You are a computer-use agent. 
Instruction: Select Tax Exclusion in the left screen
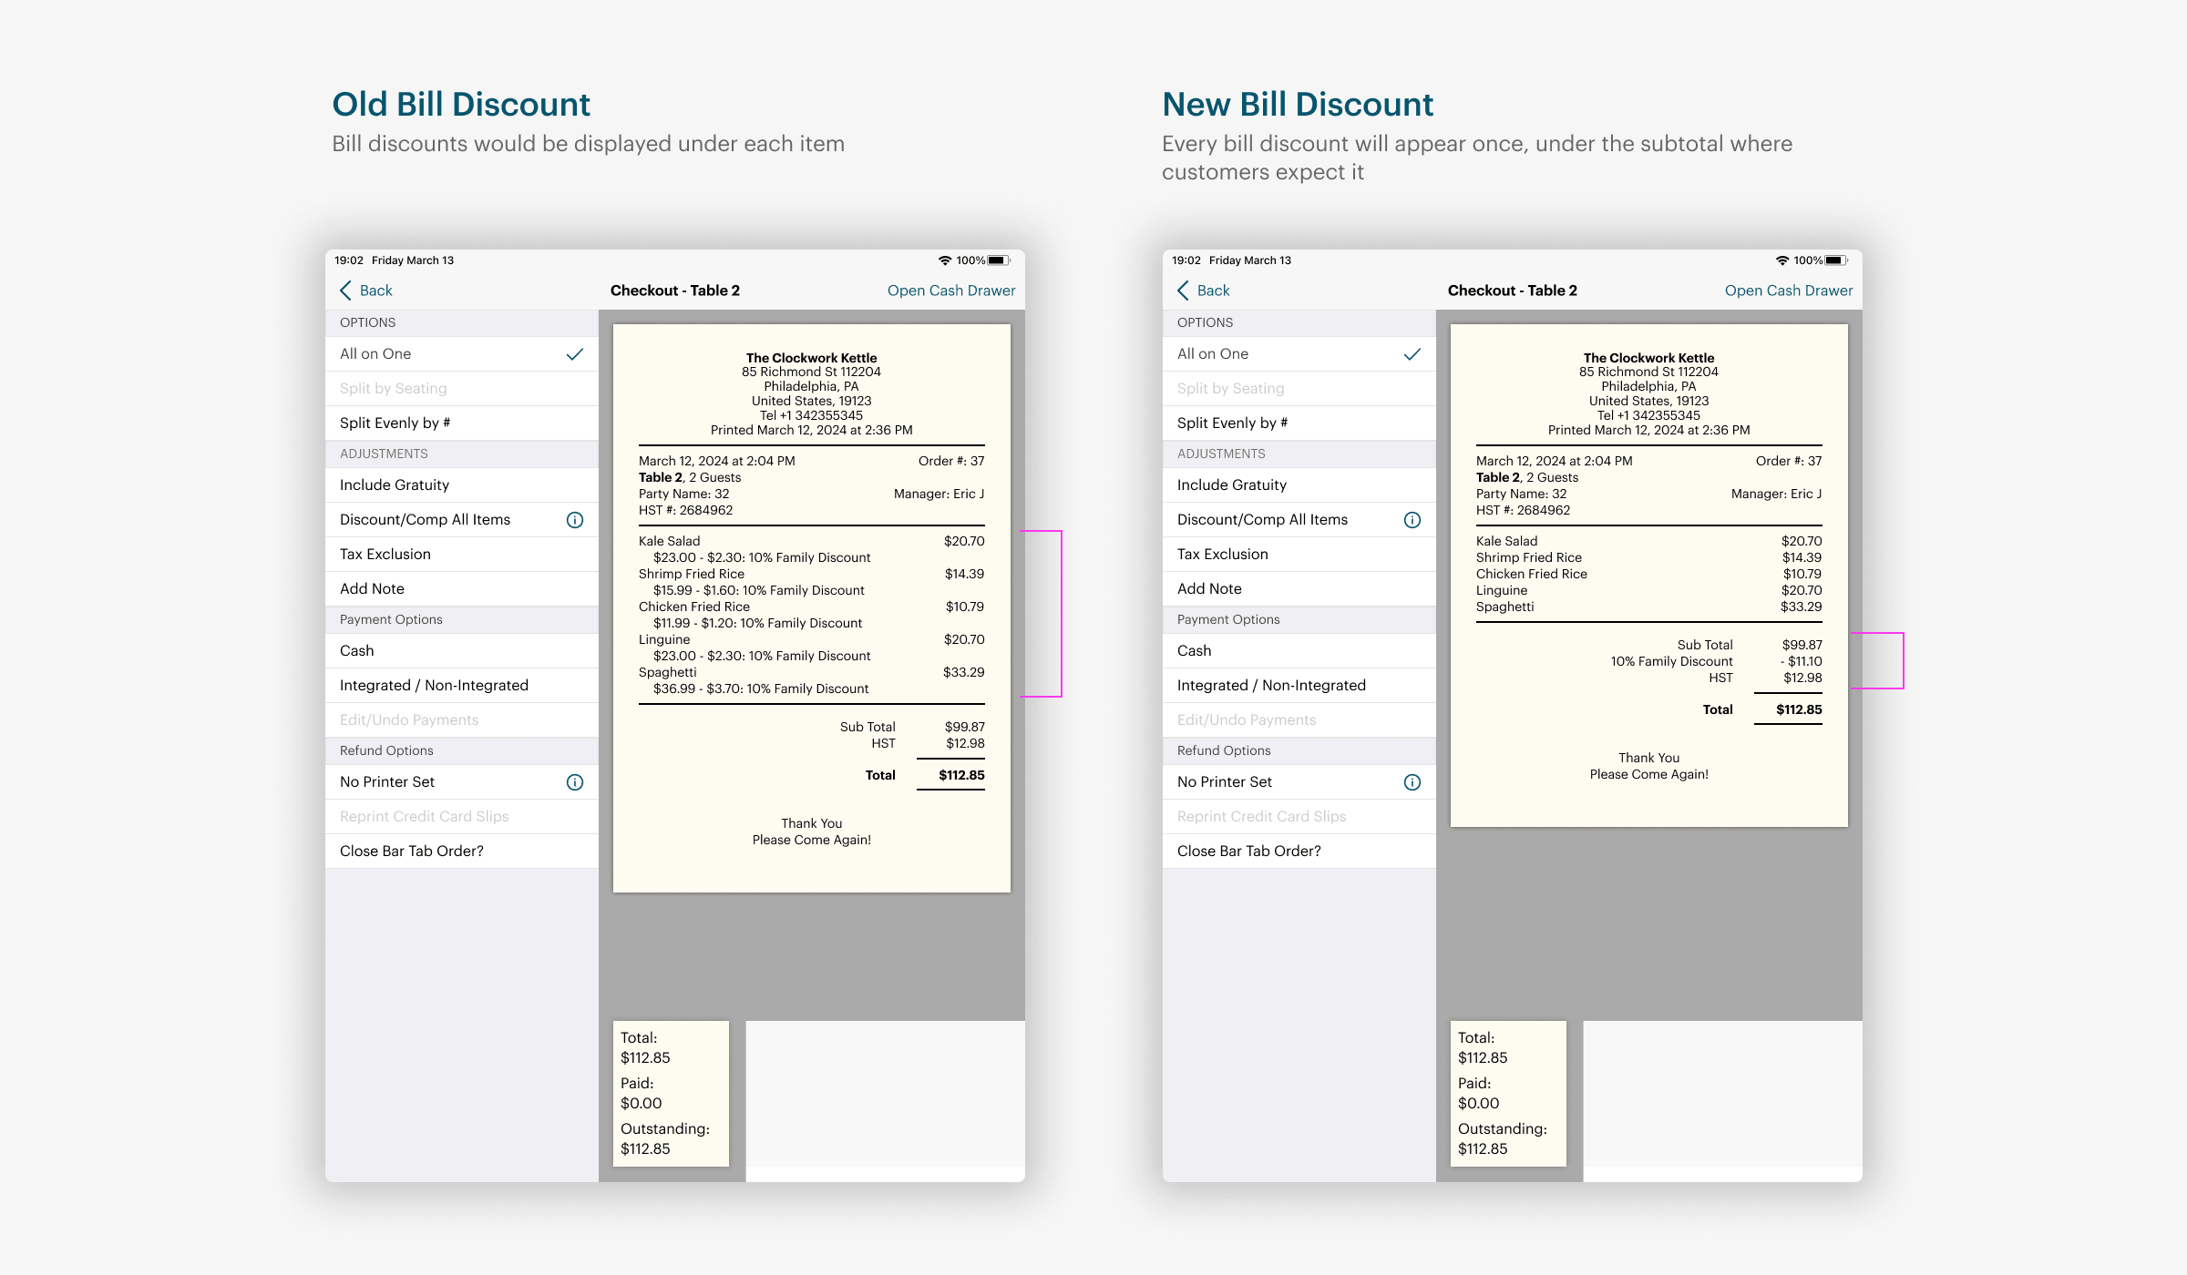385,555
